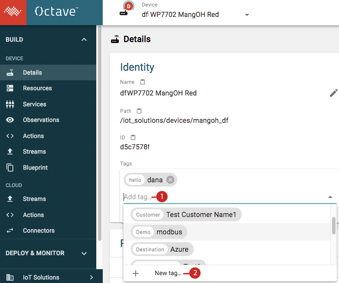Click path /iot_solutions/devices/mangoh_df

pos(174,120)
